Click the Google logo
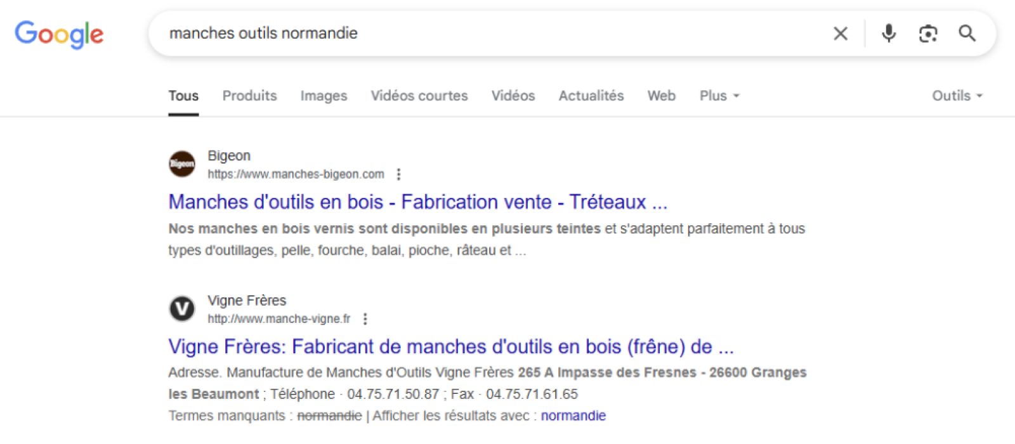Image resolution: width=1015 pixels, height=444 pixels. click(x=59, y=34)
